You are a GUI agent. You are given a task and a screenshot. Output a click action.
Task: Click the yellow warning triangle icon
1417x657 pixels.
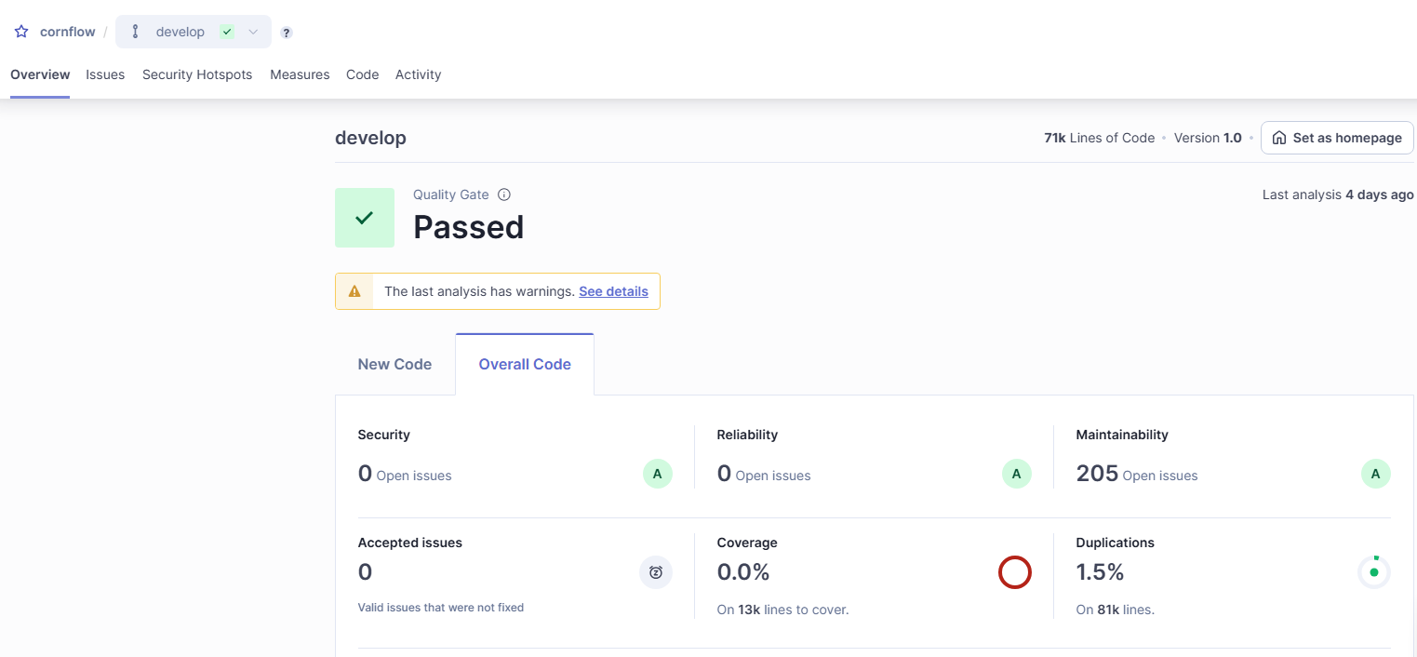[x=354, y=291]
